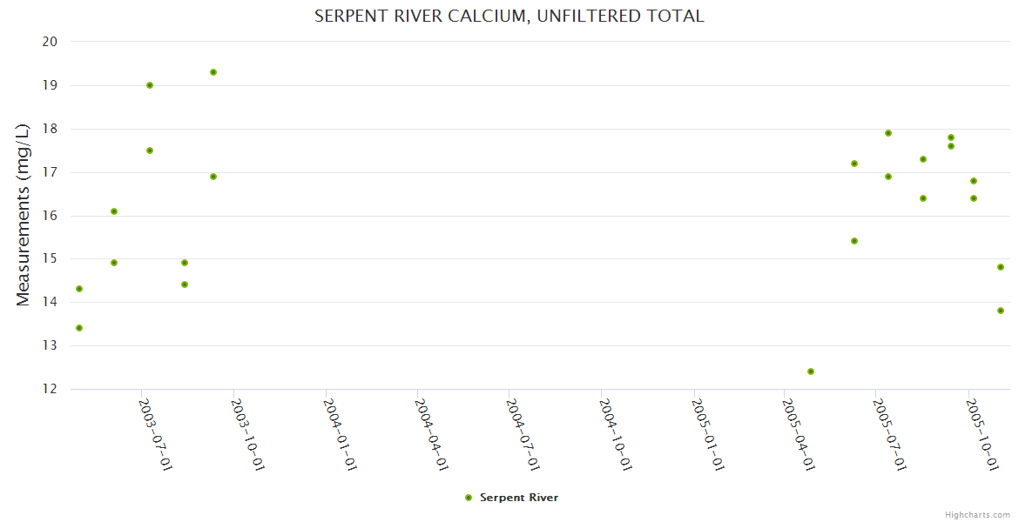Screen dimensions: 1019x522
Task: Open the Highcharts.com credits link
Action: click(977, 514)
